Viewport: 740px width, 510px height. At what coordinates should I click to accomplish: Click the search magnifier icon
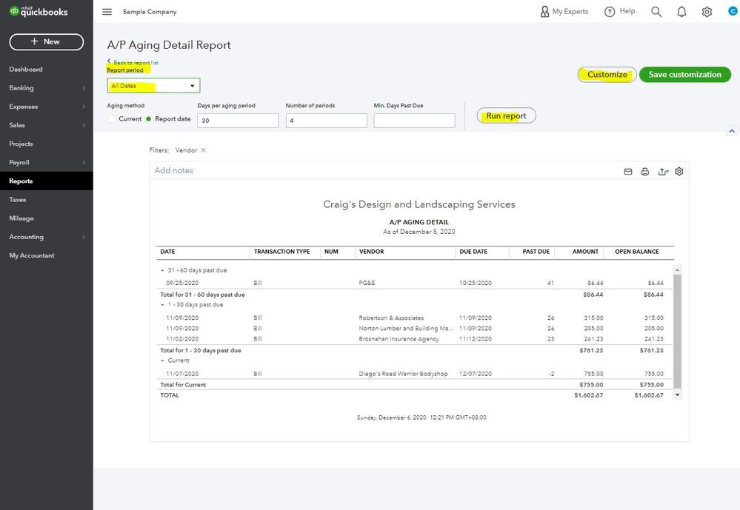coord(656,12)
